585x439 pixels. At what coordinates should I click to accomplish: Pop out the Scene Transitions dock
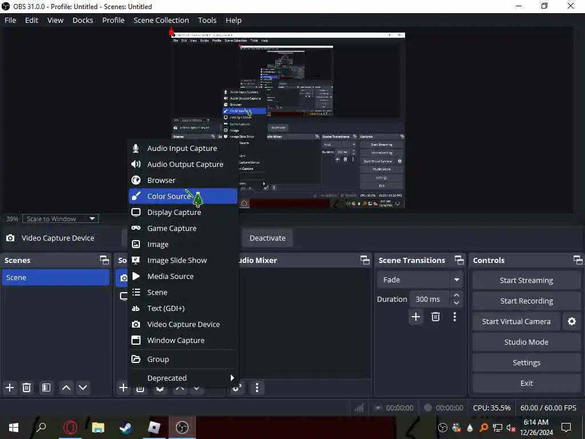(459, 260)
